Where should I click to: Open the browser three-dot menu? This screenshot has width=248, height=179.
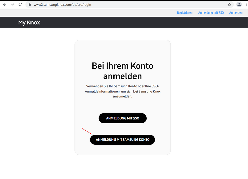click(x=247, y=5)
